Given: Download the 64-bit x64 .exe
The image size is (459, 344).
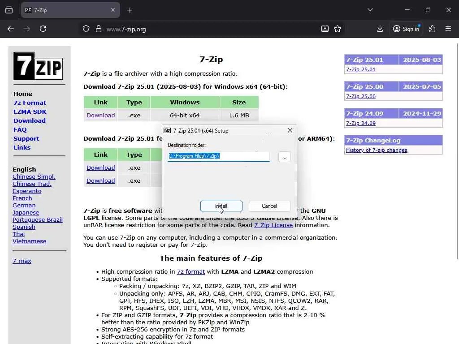Looking at the screenshot, I should tap(100, 115).
